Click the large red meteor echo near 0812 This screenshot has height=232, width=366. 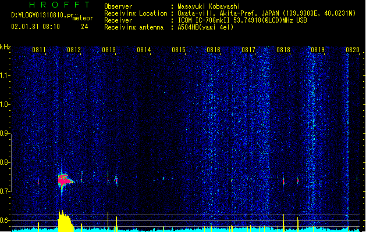point(64,180)
